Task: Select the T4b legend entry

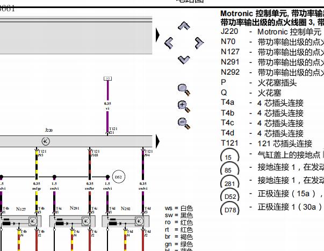Action: 262,113
